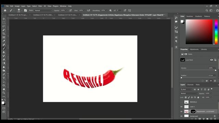
Task: Select the Eraser tool
Action: [x=4, y=59]
